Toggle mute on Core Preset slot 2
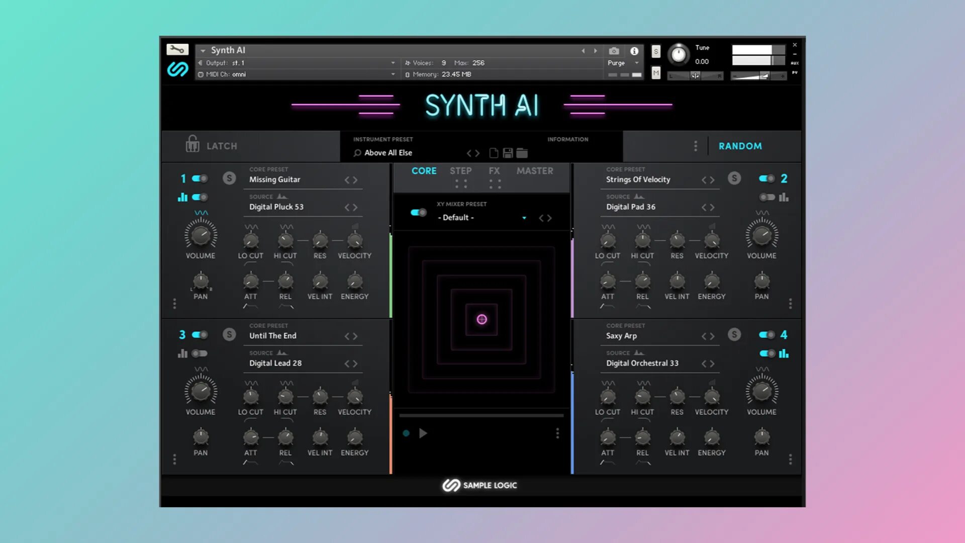 766,177
